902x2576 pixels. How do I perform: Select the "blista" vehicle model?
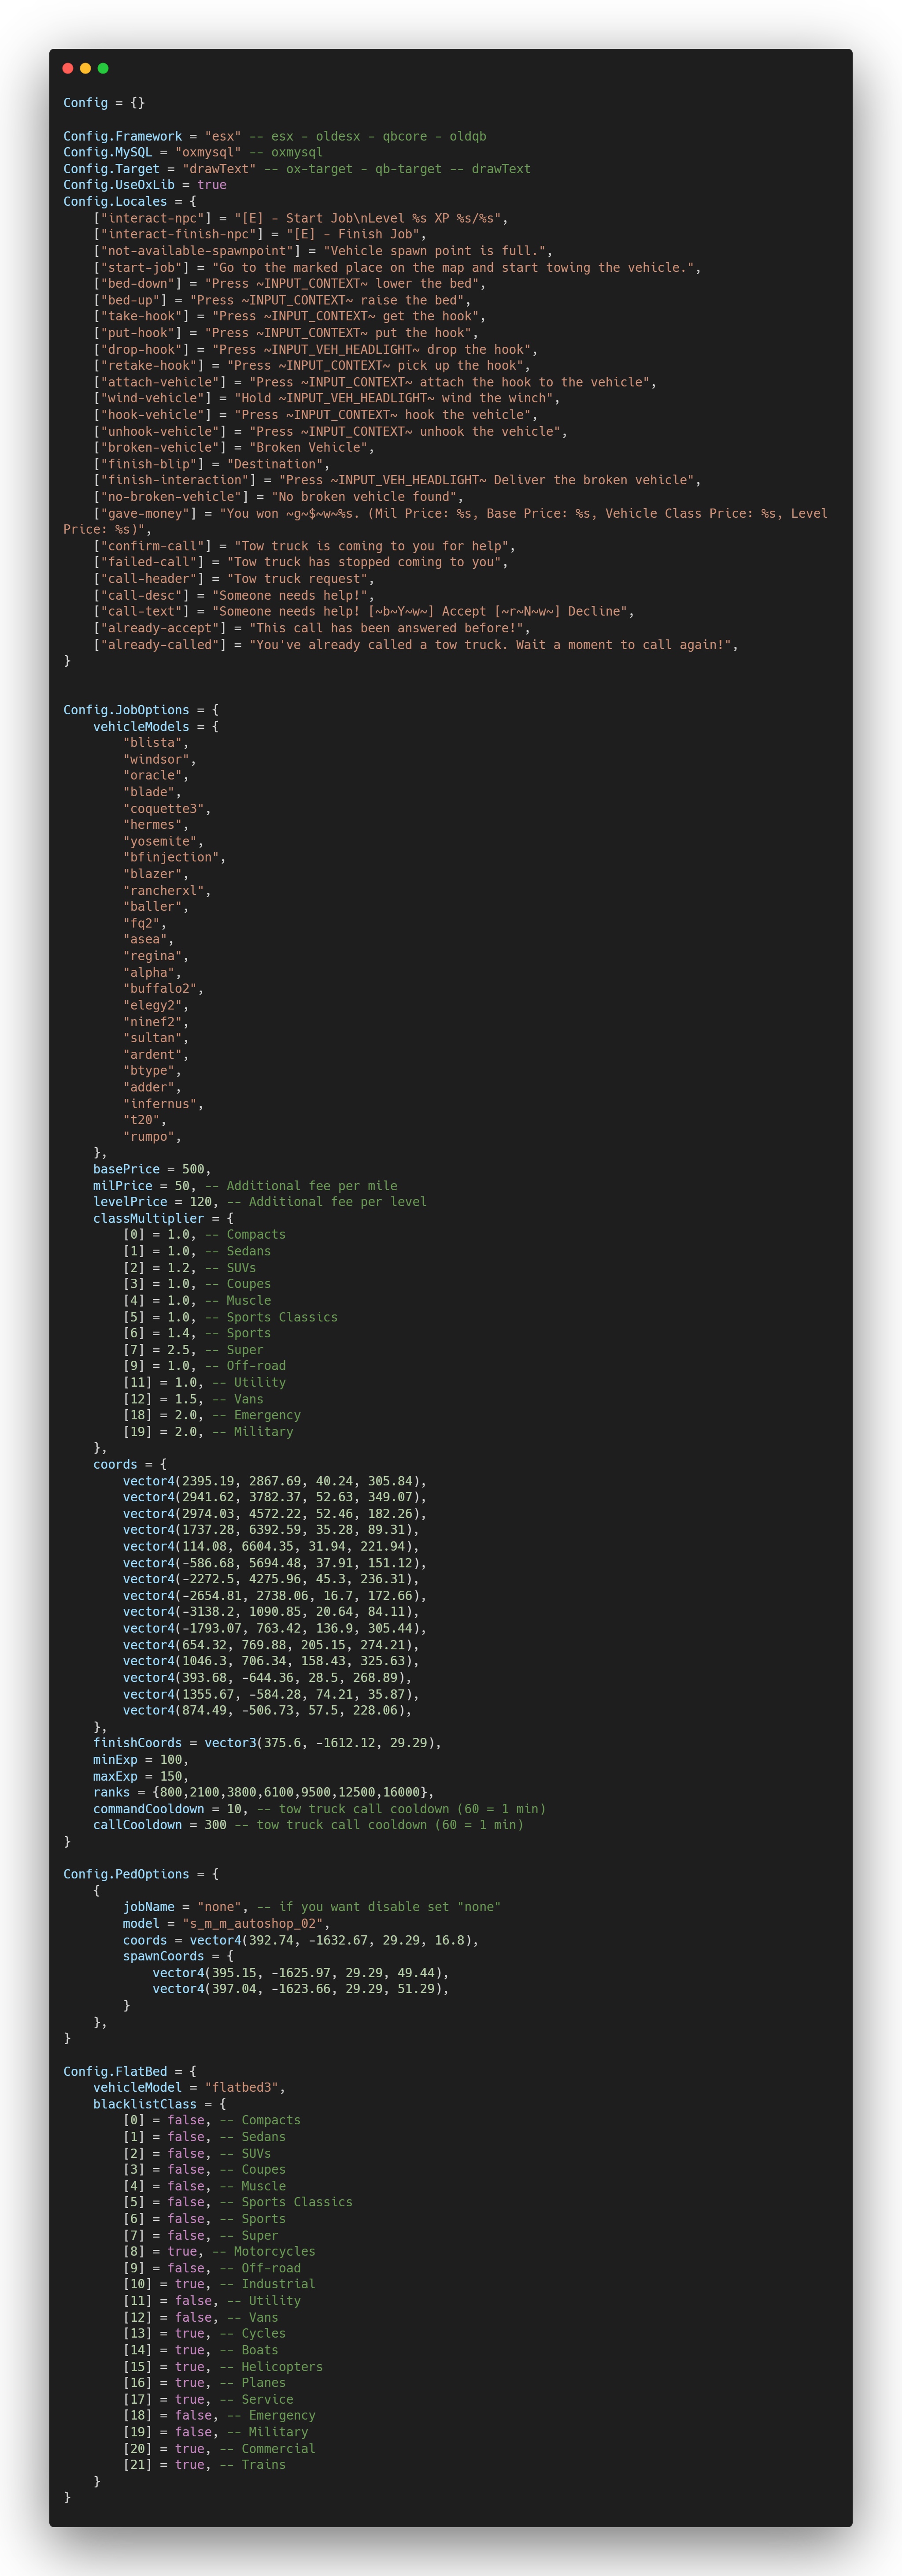pyautogui.click(x=153, y=743)
